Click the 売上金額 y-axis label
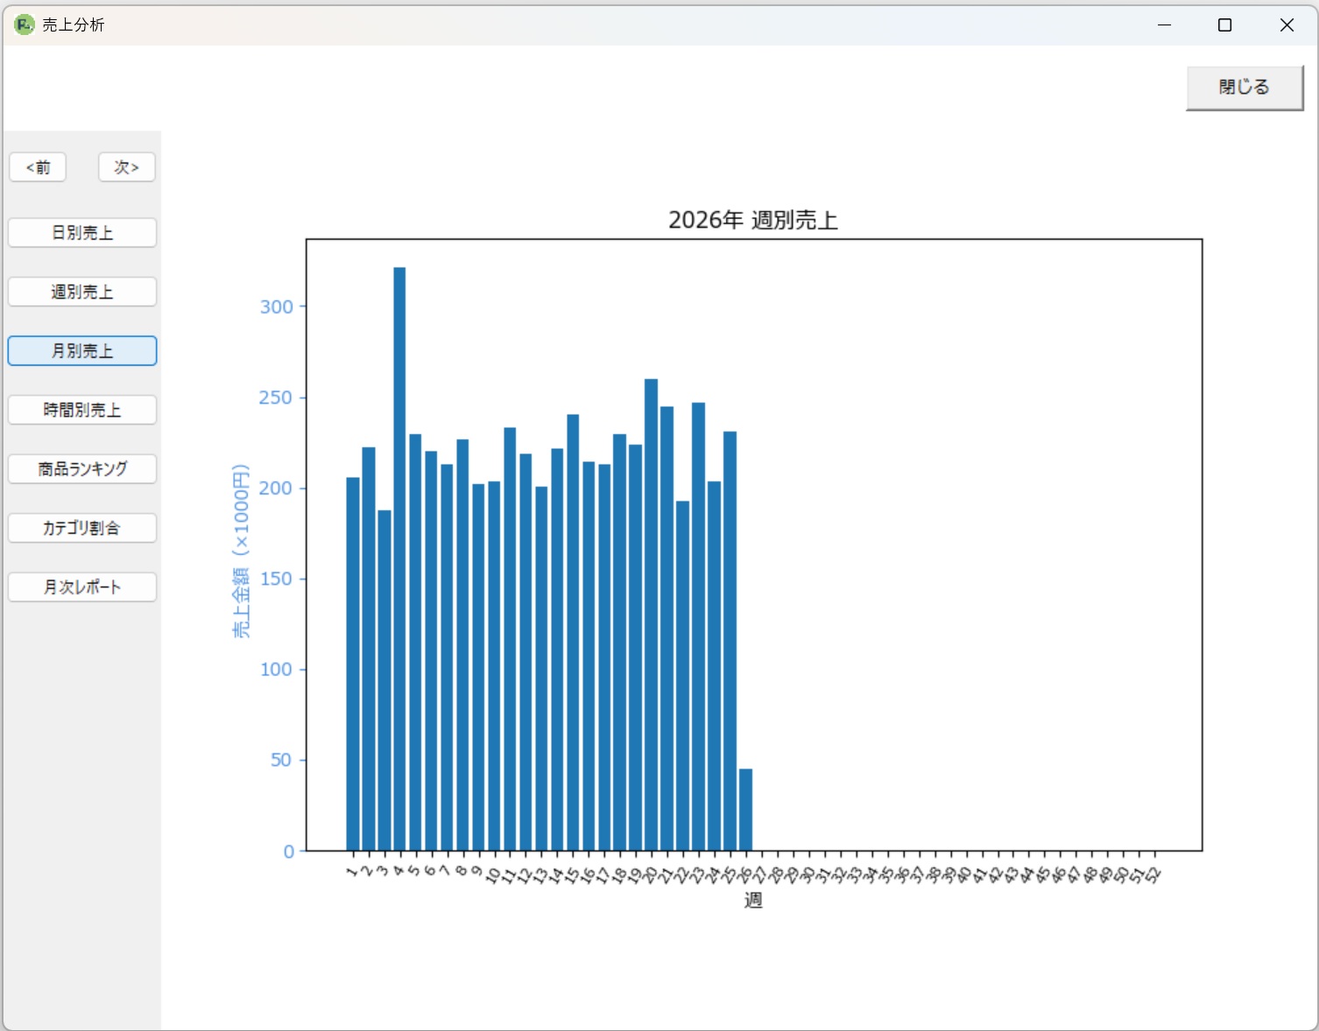The height and width of the screenshot is (1031, 1319). pyautogui.click(x=241, y=551)
